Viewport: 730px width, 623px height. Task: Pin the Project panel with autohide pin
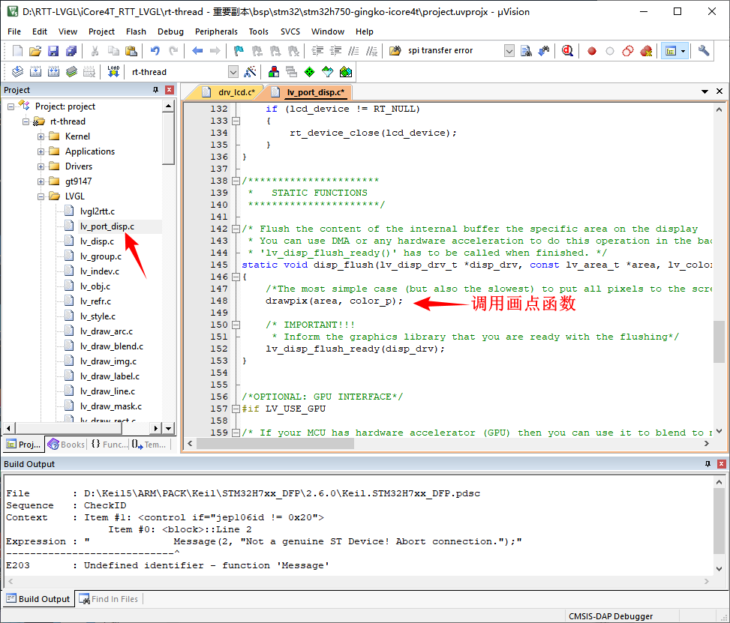tap(156, 90)
